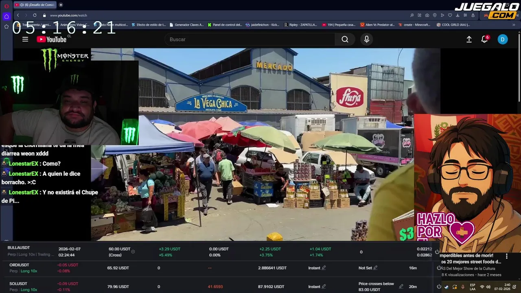
Task: Open the Panel de control del bookmark
Action: point(225,24)
